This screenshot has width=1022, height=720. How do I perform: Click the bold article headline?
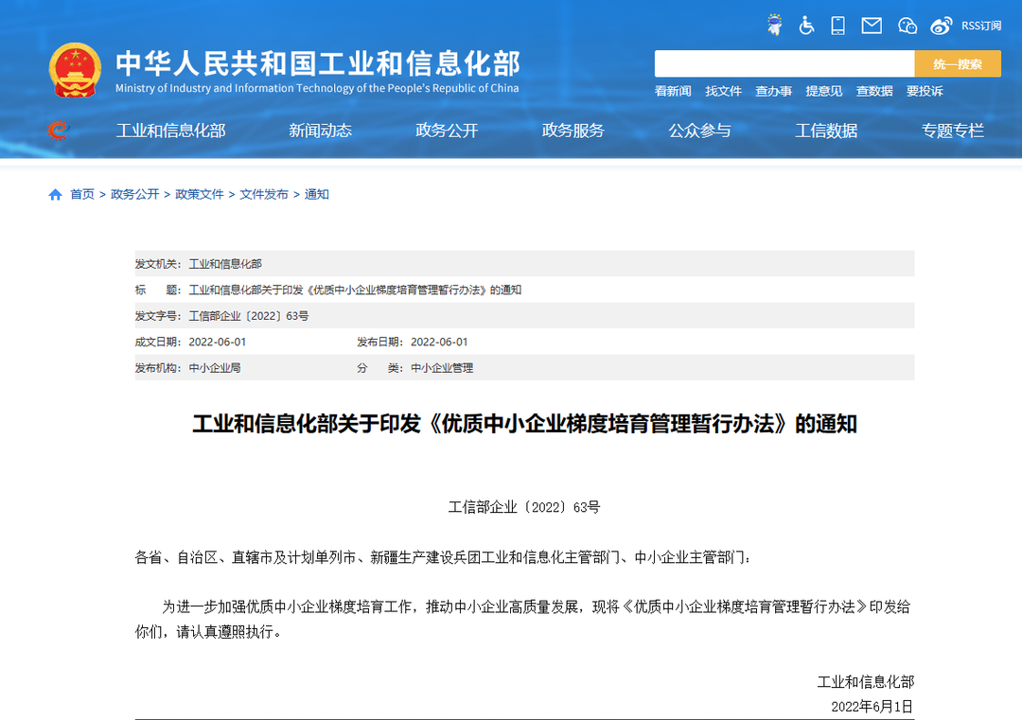coord(524,424)
